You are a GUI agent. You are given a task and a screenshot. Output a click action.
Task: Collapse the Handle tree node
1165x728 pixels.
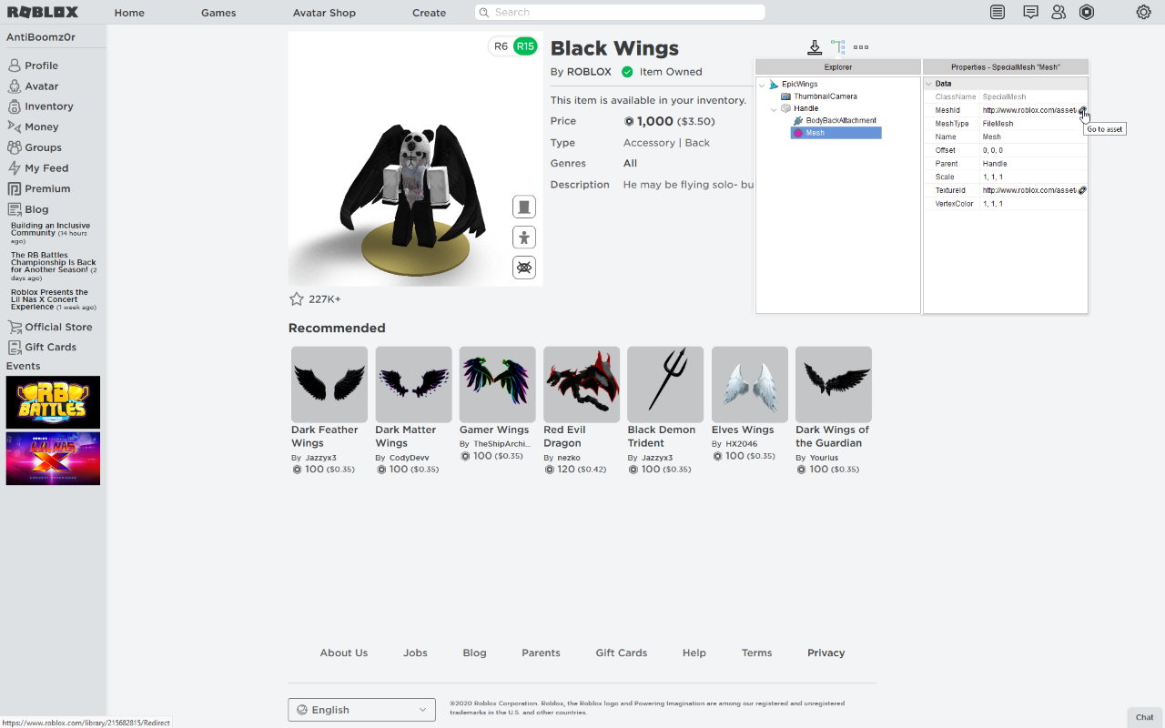(x=774, y=109)
